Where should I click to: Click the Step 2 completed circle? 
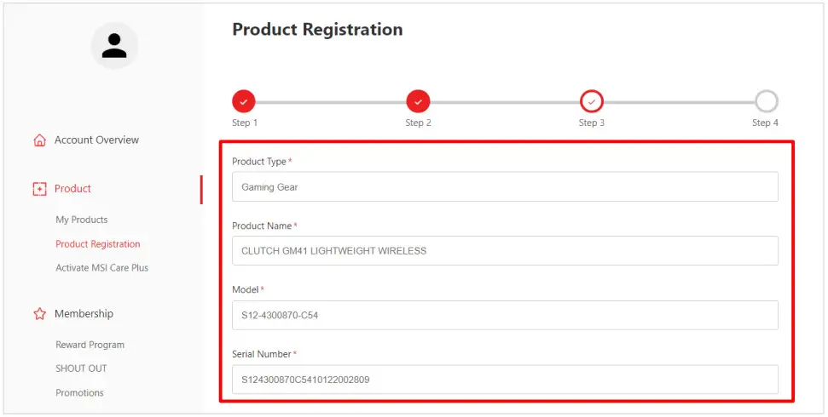point(418,102)
